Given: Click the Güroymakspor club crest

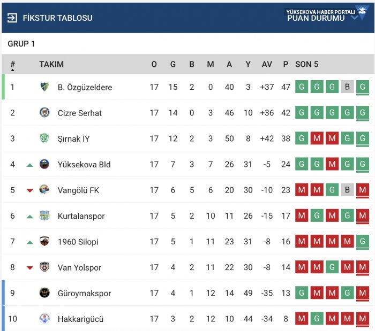Looking at the screenshot, I should (x=44, y=292).
